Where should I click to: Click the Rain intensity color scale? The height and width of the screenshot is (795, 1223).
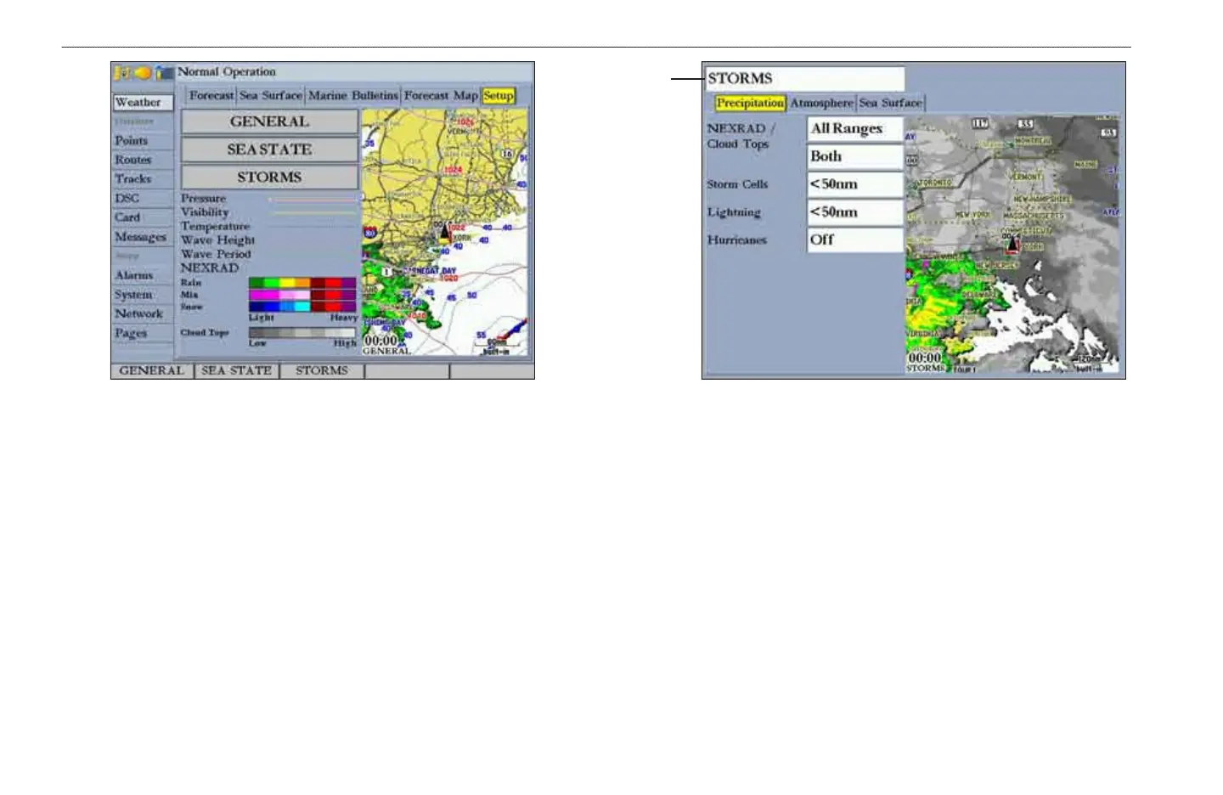point(302,283)
